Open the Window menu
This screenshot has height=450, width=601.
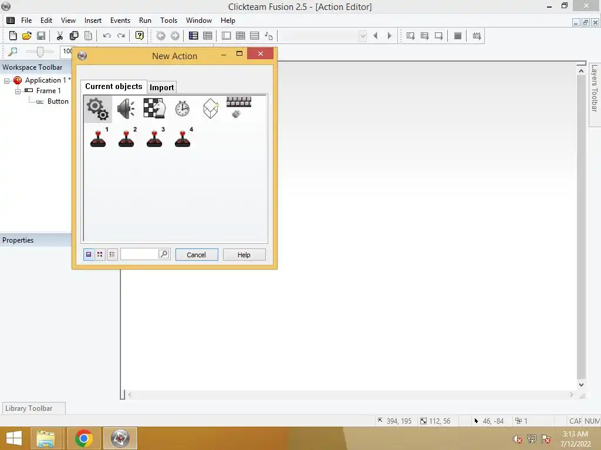(x=198, y=21)
